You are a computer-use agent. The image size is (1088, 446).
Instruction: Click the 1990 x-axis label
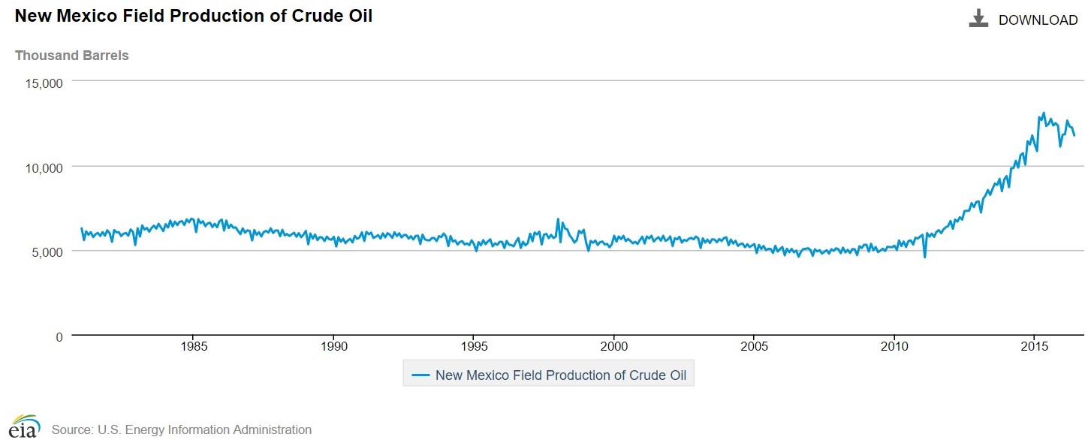[333, 347]
